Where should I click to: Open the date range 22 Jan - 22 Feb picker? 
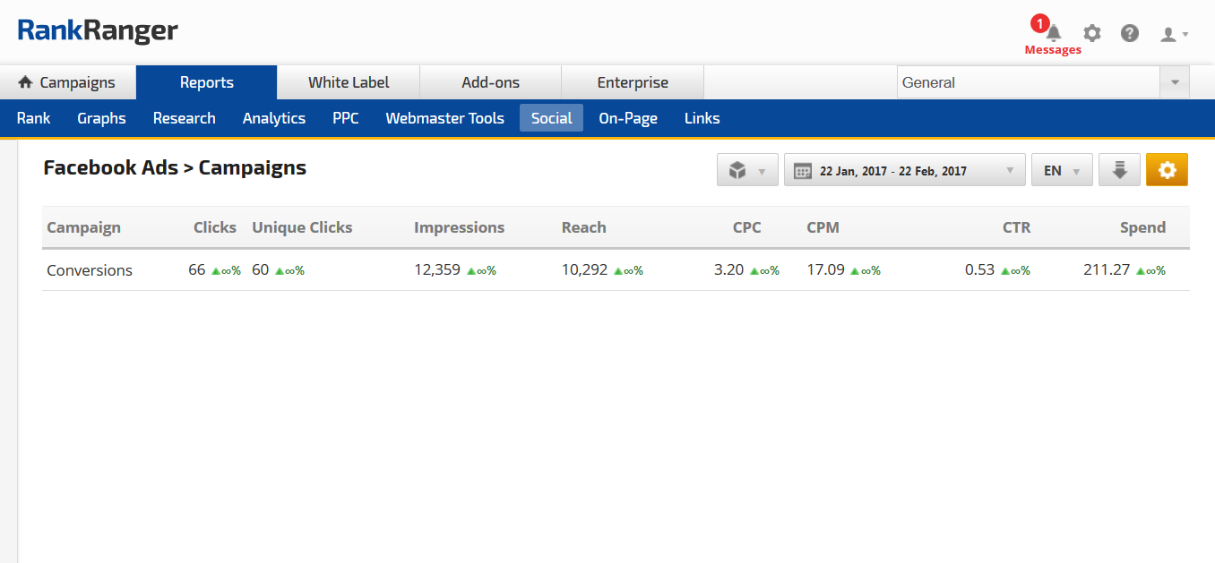click(904, 170)
